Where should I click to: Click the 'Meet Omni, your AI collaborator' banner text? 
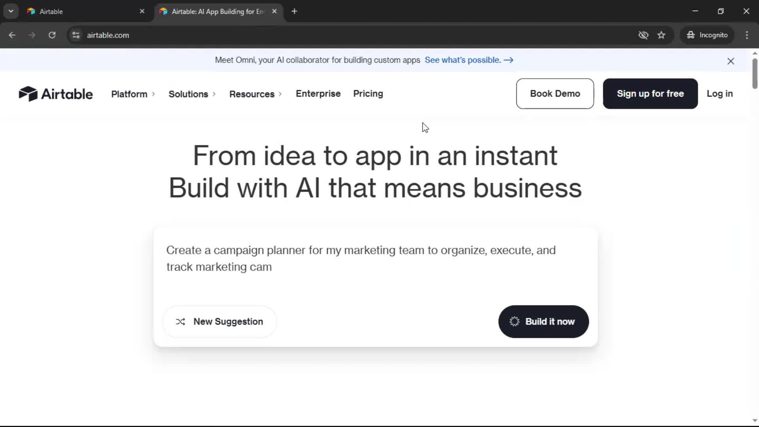coord(317,60)
